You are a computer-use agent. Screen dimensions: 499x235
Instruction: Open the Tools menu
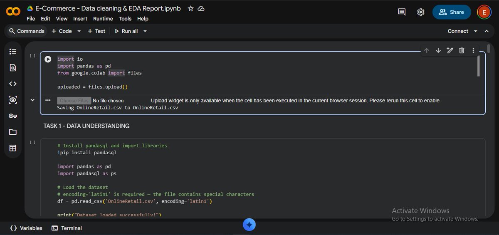(x=125, y=19)
